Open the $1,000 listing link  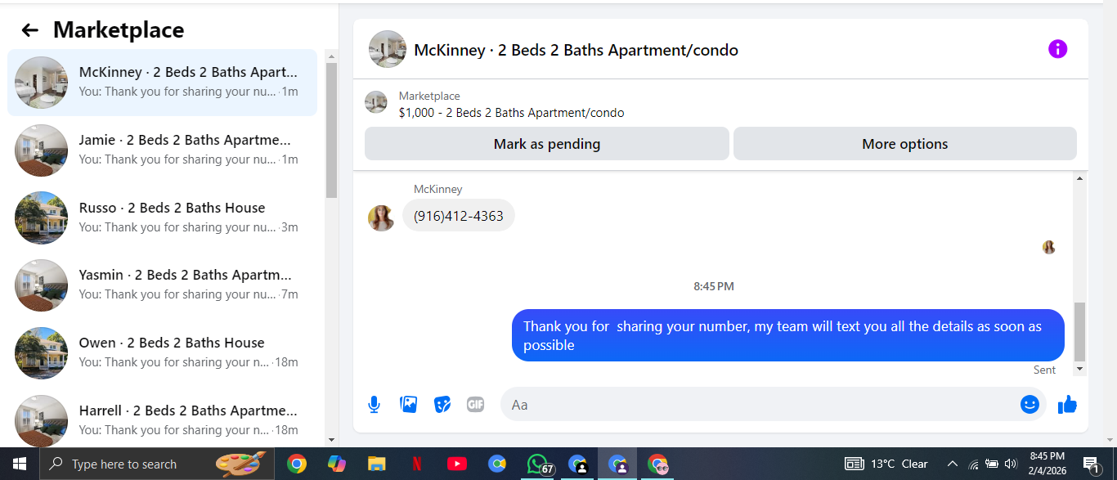click(x=511, y=113)
